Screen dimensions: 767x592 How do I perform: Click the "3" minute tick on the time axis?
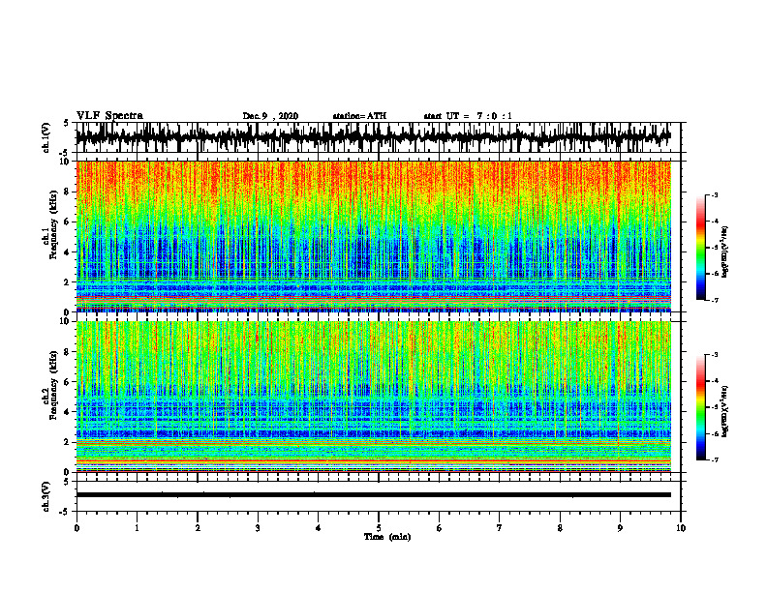click(x=258, y=528)
